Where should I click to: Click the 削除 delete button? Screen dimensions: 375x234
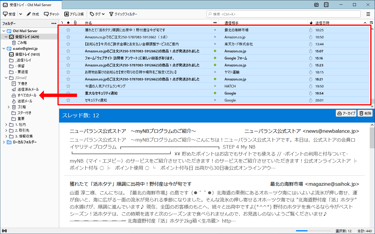pyautogui.click(x=365, y=113)
